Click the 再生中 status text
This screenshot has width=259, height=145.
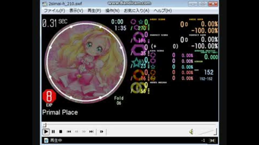coord(56,140)
